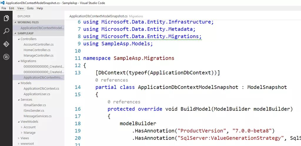Open the Search view icon
This screenshot has height=146, width=301.
click(6, 31)
